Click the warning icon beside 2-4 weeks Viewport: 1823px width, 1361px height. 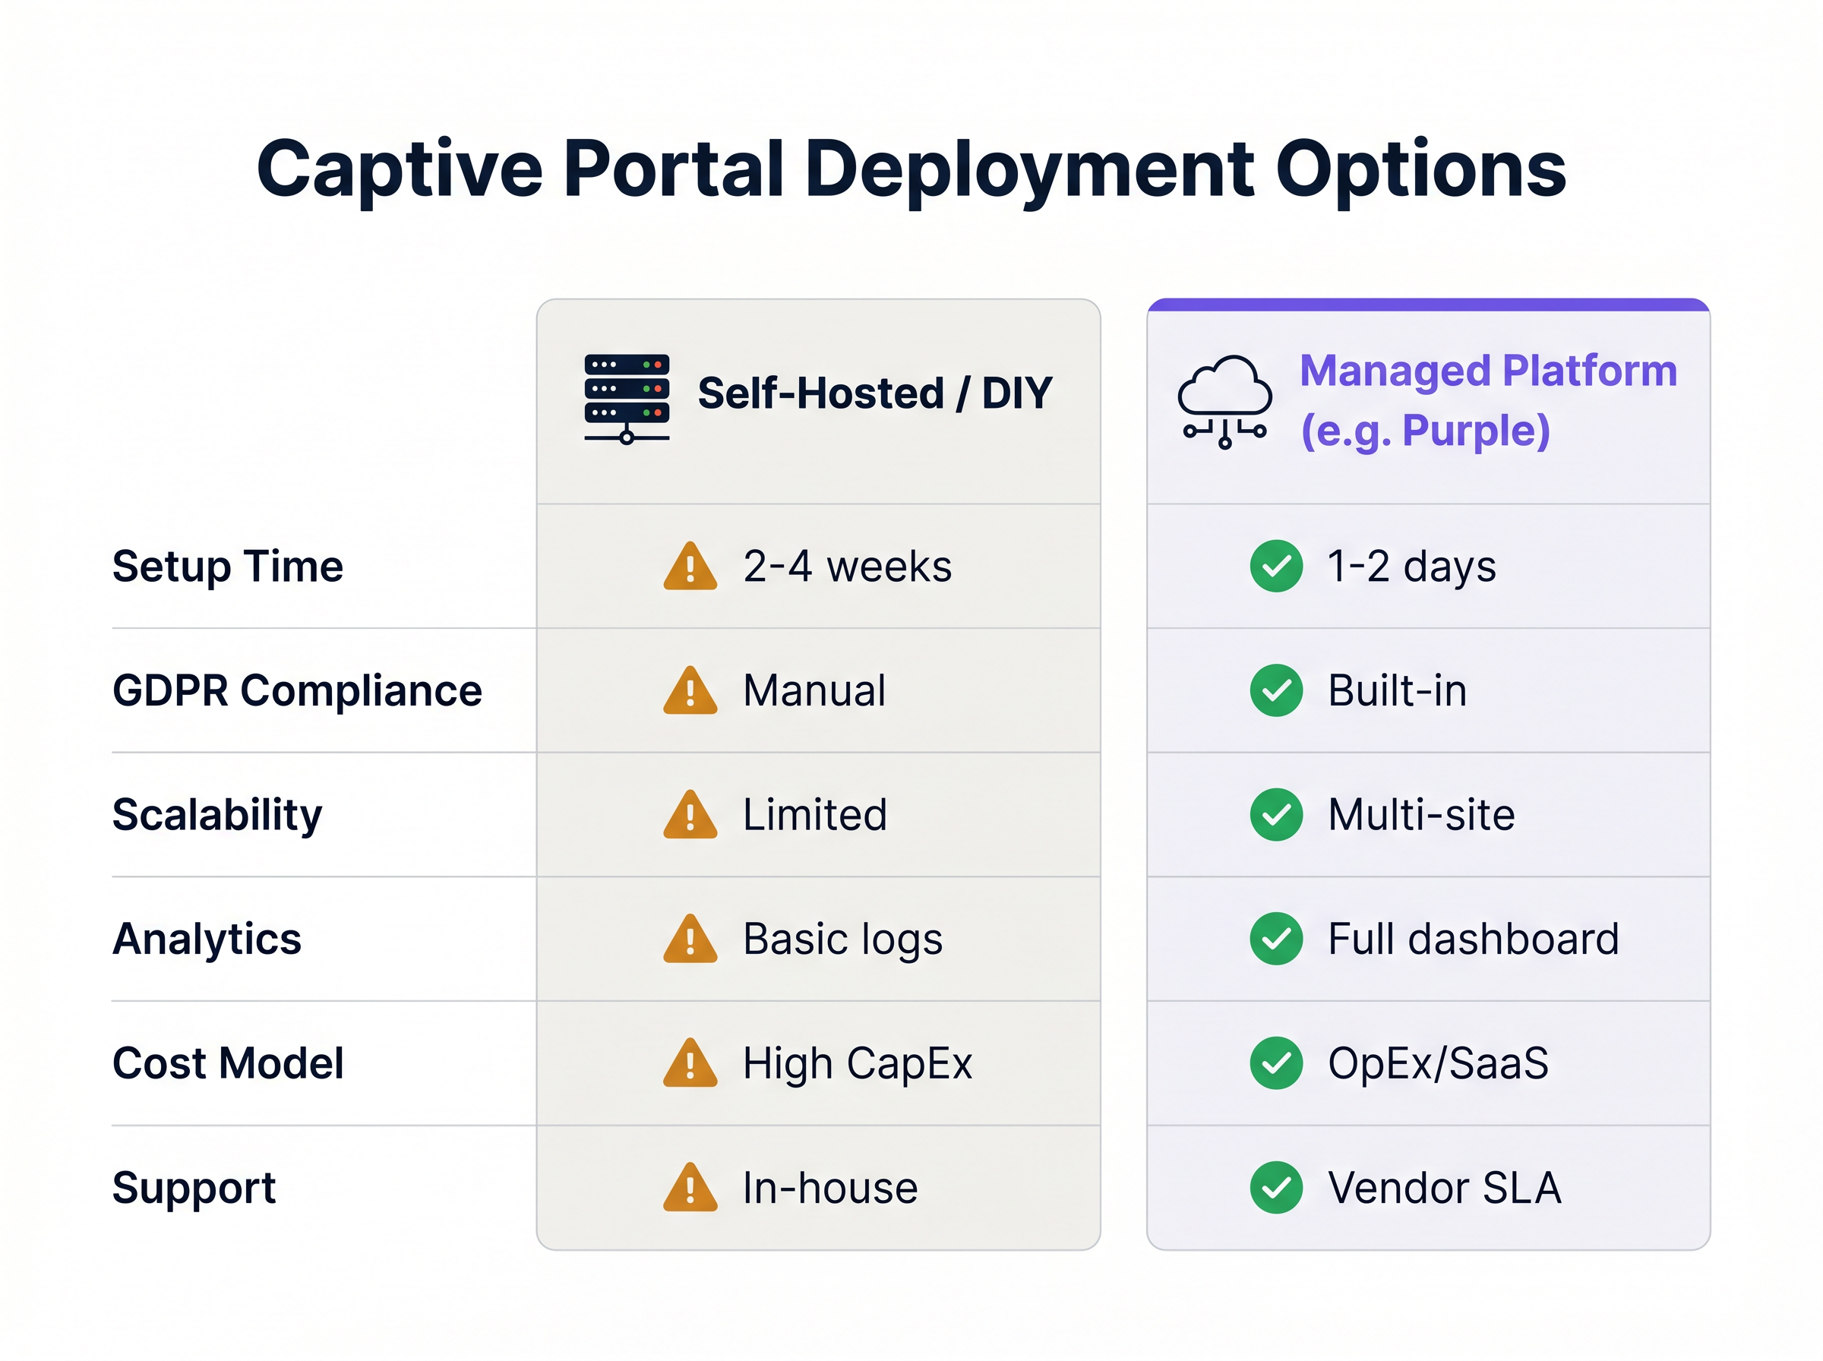tap(690, 567)
